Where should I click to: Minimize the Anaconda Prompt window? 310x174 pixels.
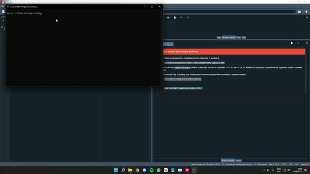tap(145, 6)
